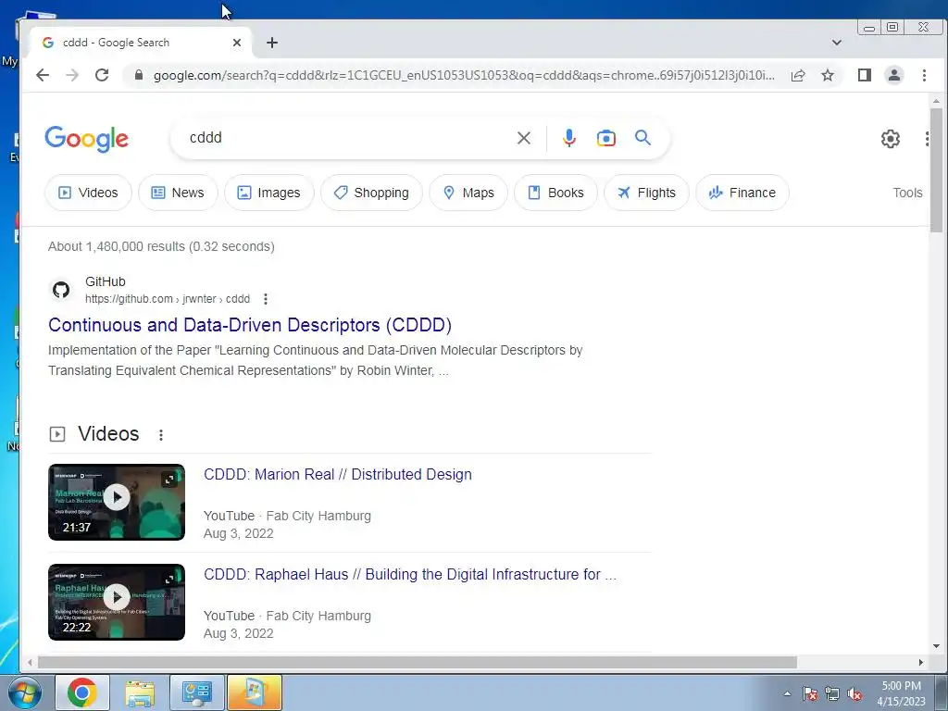The image size is (948, 711).
Task: Open the Windows Start menu
Action: [x=25, y=692]
